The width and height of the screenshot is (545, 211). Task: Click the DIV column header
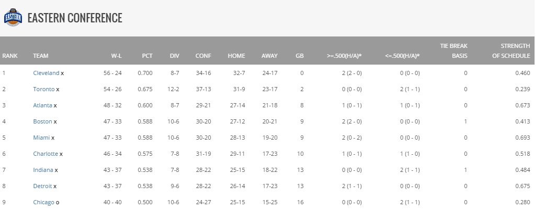point(175,56)
